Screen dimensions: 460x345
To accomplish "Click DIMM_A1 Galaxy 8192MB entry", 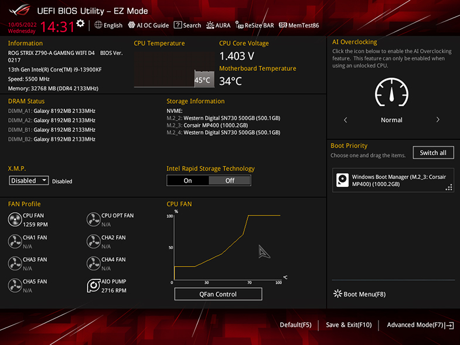I will 52,111.
